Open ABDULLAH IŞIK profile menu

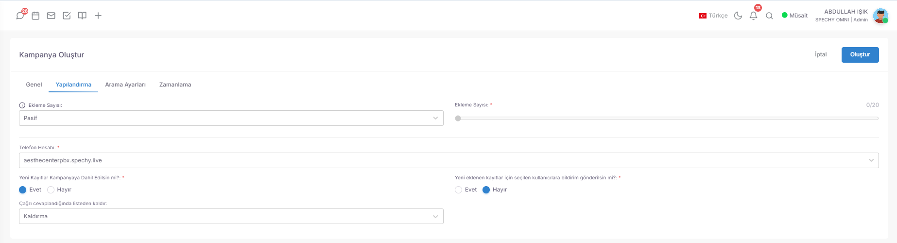[x=846, y=12]
